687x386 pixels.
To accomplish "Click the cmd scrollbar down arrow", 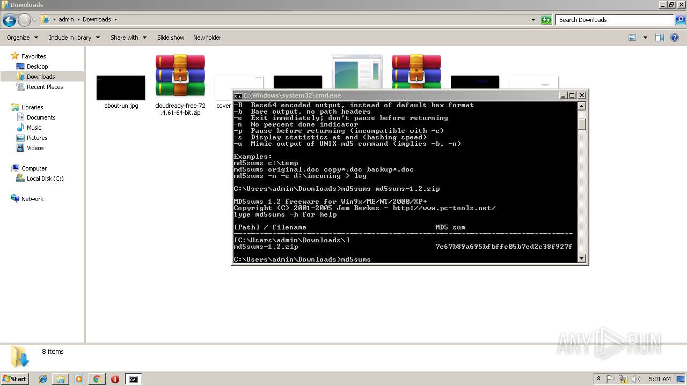I will pyautogui.click(x=581, y=258).
